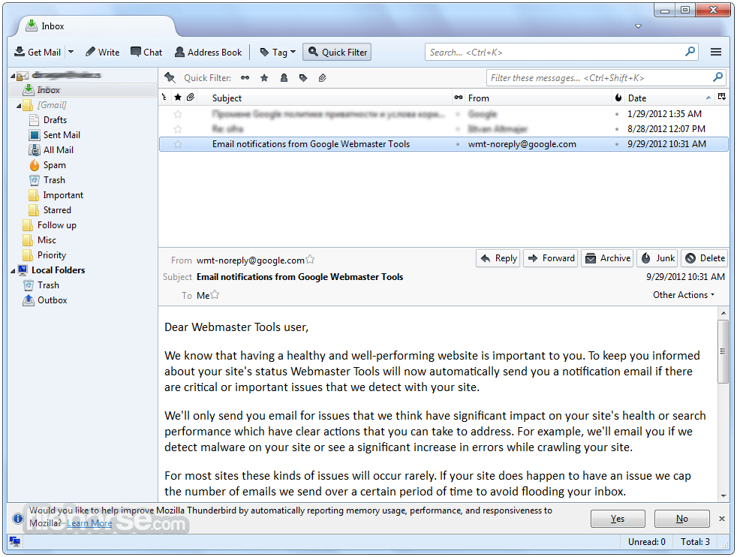Filter to messages with attachments
Image resolution: width=737 pixels, height=557 pixels.
[x=323, y=78]
